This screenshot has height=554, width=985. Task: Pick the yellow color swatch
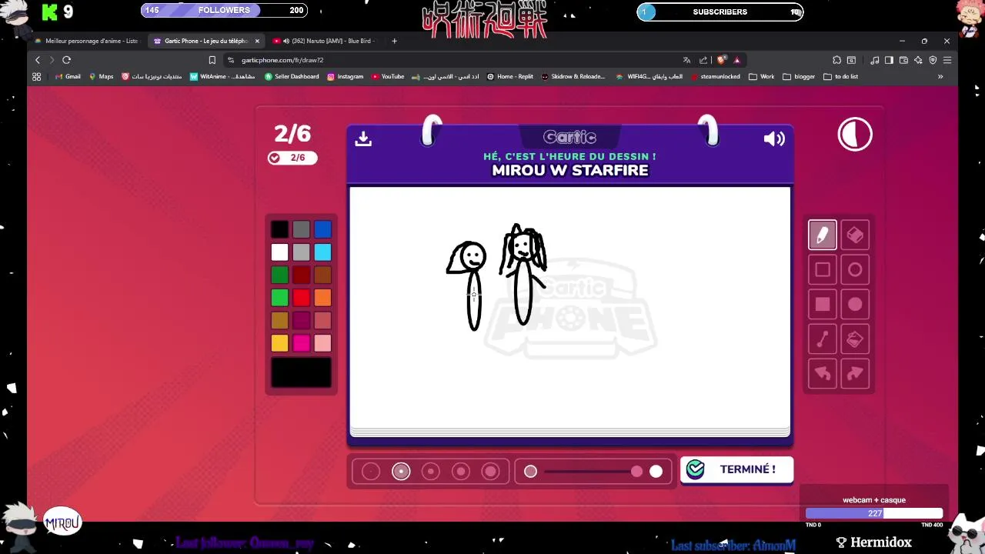(279, 343)
